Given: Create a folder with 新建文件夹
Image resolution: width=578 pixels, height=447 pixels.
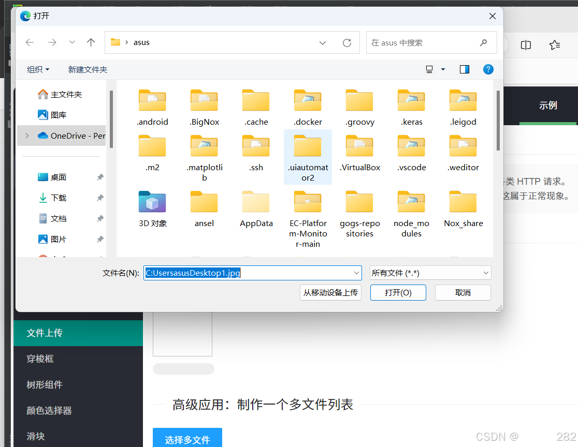Looking at the screenshot, I should click(x=88, y=69).
